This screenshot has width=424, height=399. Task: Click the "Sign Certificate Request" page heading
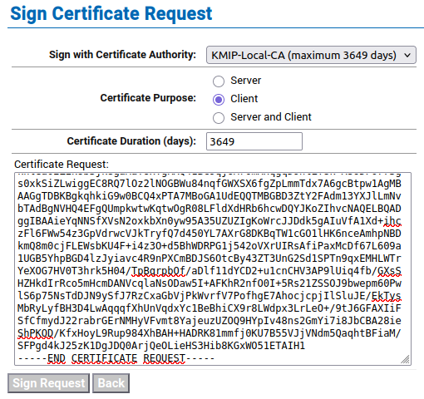[111, 14]
